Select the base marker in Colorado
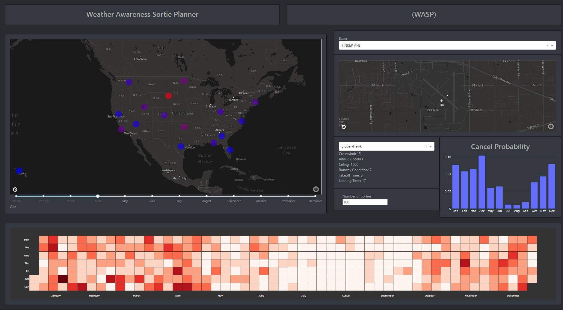This screenshot has height=310, width=563. (x=164, y=115)
